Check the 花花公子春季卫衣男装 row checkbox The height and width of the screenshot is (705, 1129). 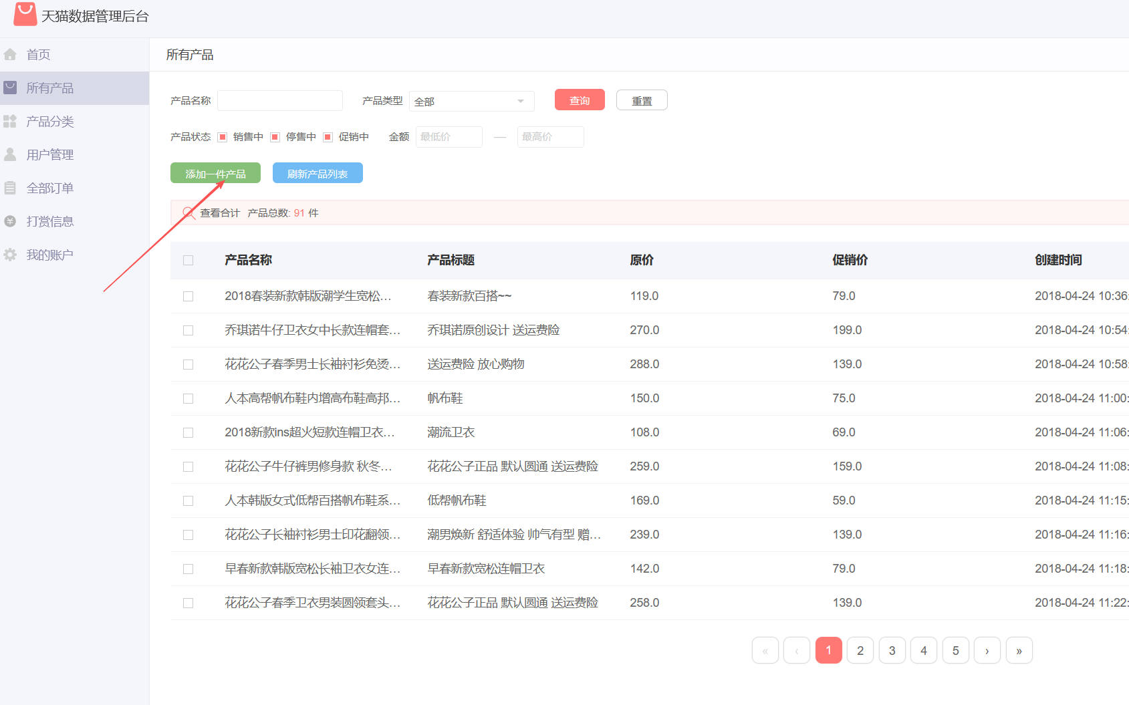[x=189, y=603]
